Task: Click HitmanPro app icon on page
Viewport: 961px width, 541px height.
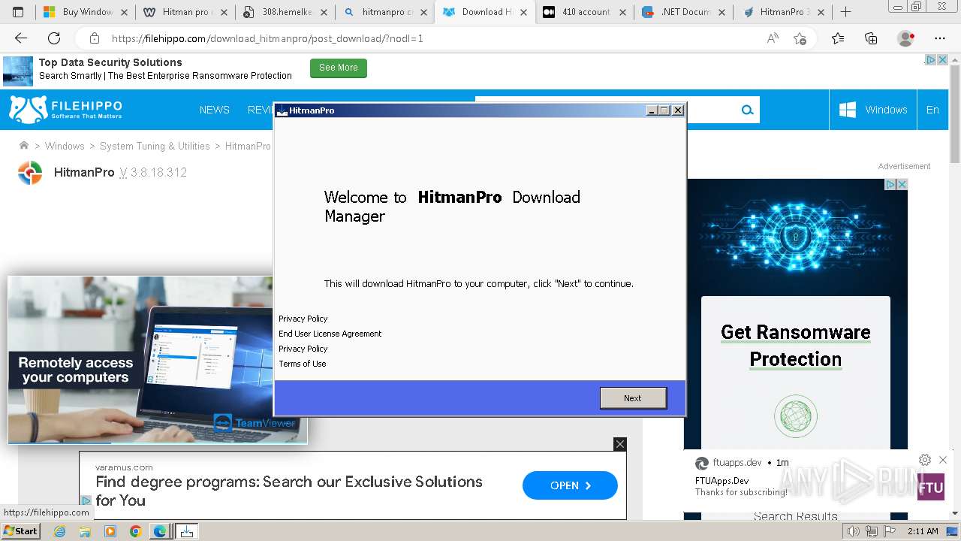Action: tap(30, 173)
